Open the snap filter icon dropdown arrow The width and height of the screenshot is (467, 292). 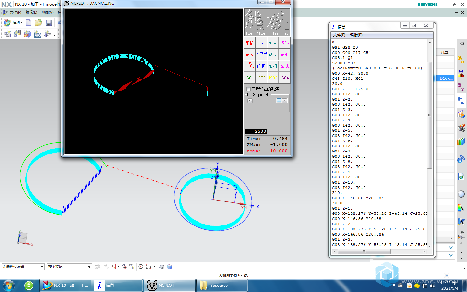tap(119, 267)
